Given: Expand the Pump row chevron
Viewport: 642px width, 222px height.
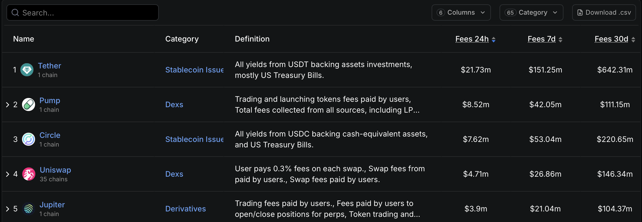Looking at the screenshot, I should [8, 105].
